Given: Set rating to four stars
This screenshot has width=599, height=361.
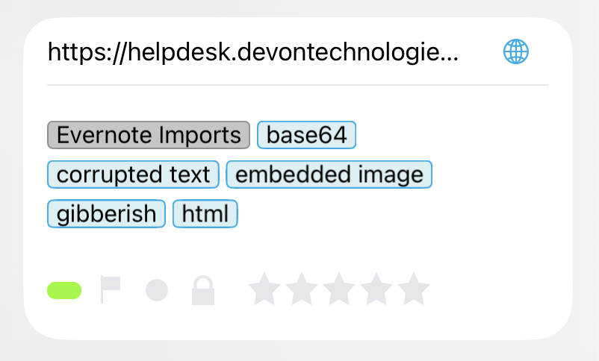Looking at the screenshot, I should tap(376, 289).
